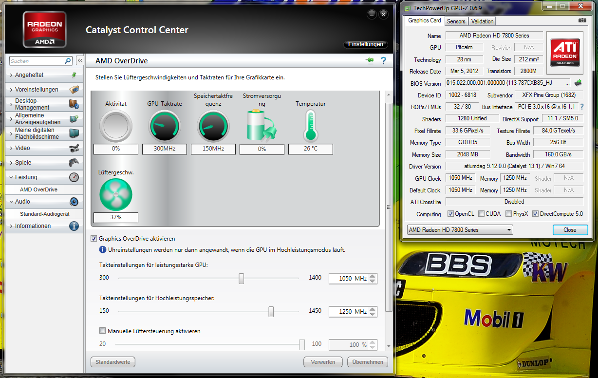Click the Angeheftet pin icon
598x378 pixels.
[74, 75]
